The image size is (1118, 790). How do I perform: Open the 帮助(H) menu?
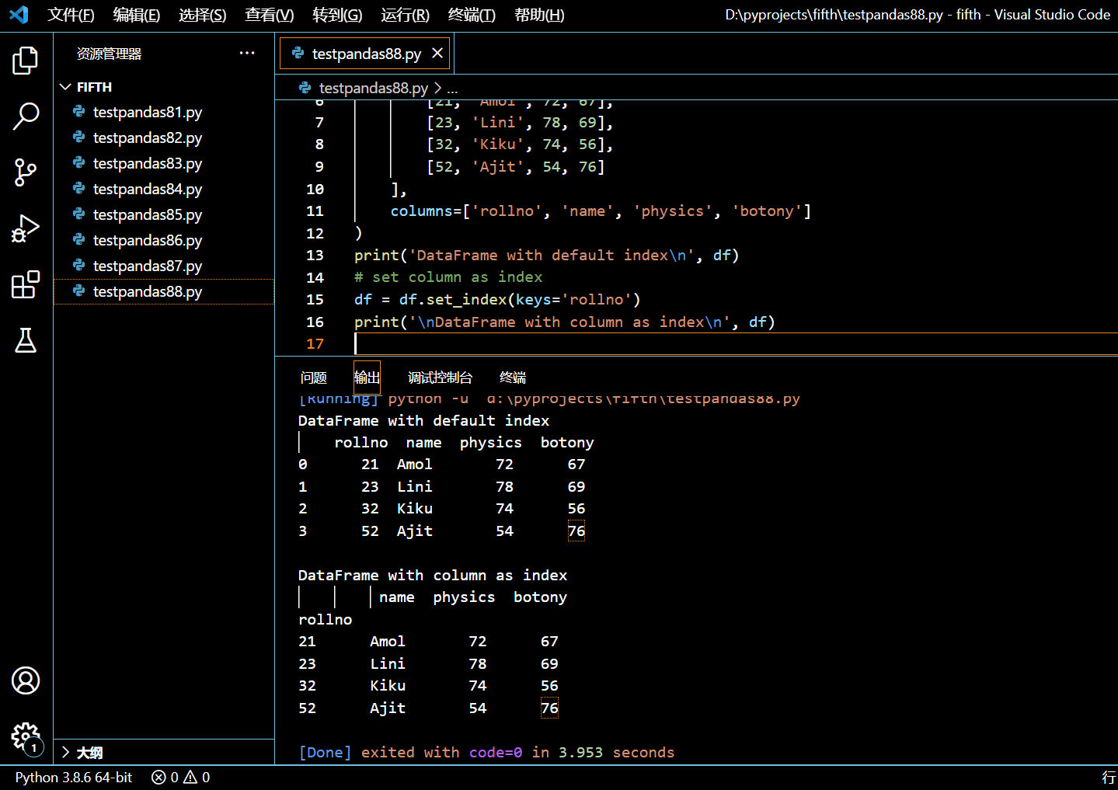(x=539, y=15)
